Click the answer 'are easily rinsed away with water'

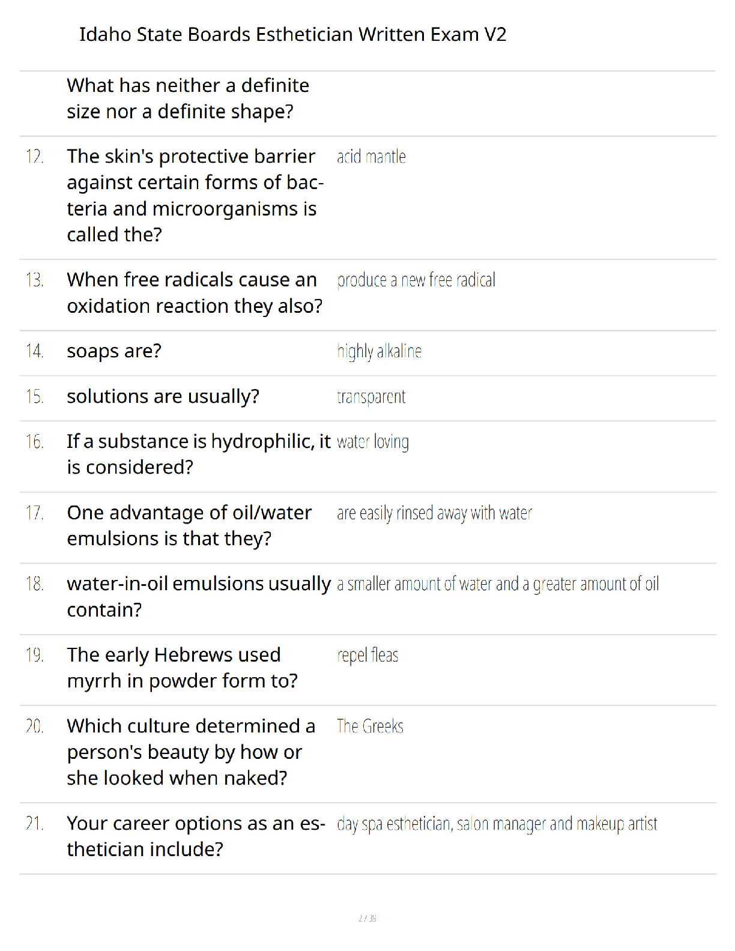click(x=435, y=513)
